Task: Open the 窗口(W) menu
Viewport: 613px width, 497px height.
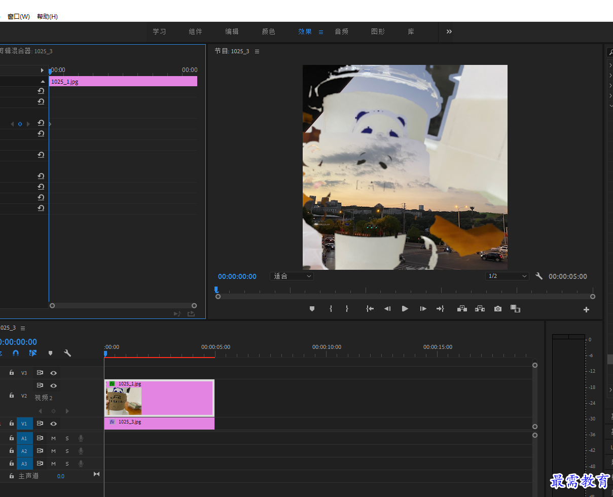Action: pos(18,17)
